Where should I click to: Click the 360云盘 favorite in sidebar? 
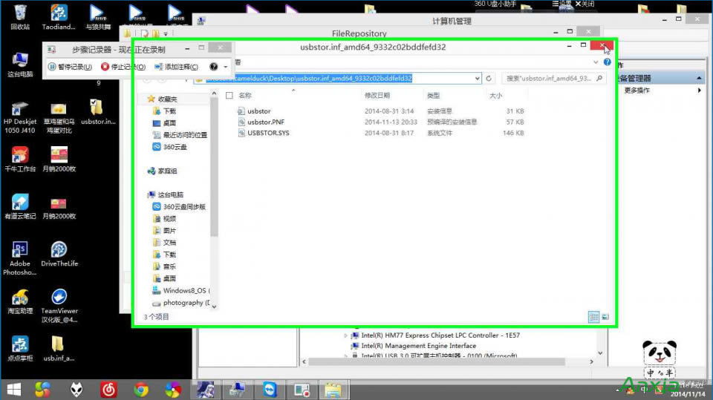coord(175,147)
